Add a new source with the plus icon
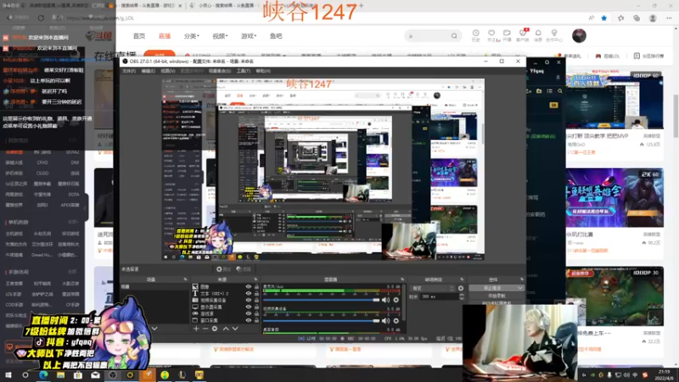Screen dimensions: 679x382 [x=196, y=329]
